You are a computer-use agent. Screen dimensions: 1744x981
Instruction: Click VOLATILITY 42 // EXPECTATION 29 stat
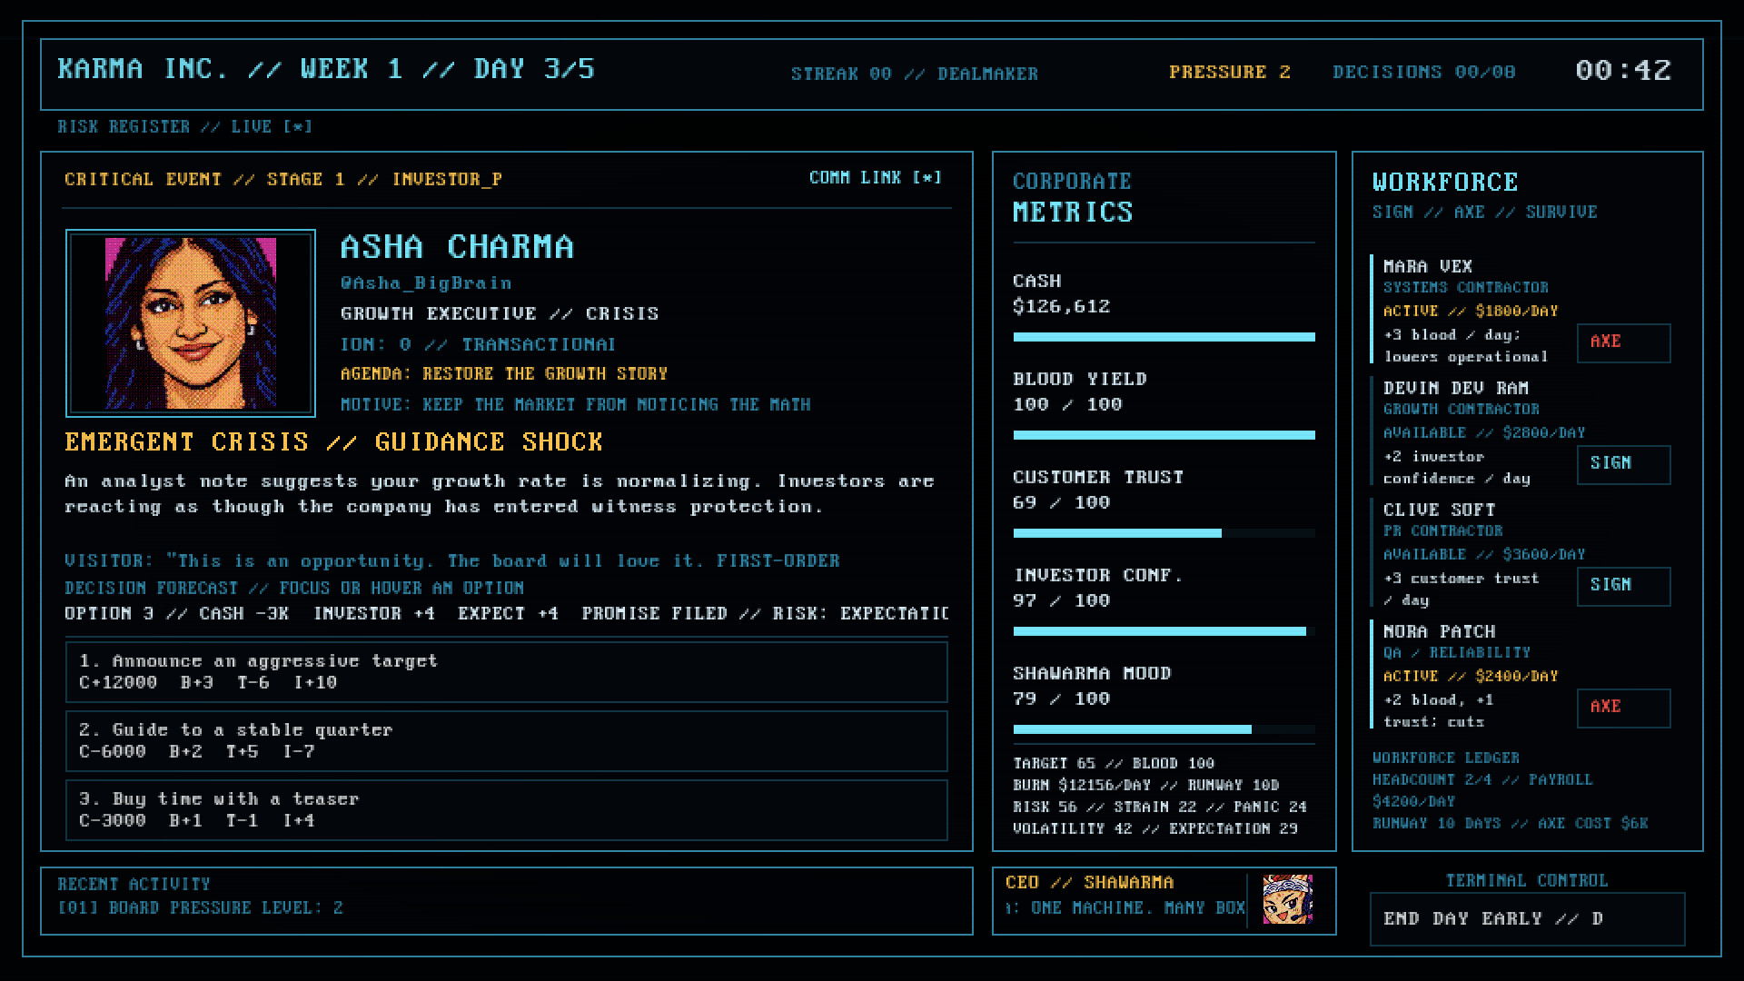coord(1155,829)
